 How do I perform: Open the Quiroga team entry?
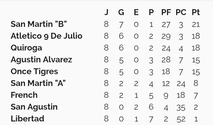(x=26, y=48)
